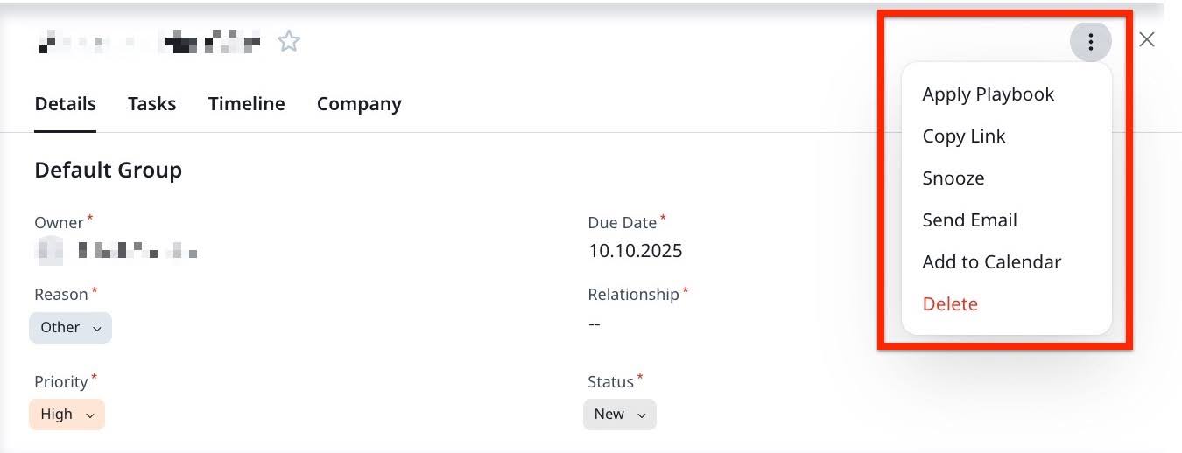Choose Send Email from the menu
1182x453 pixels.
point(969,220)
